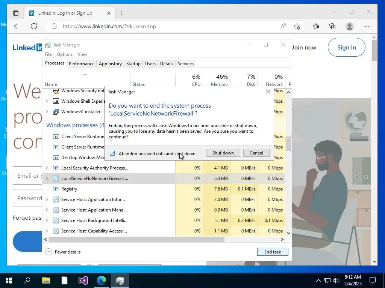The width and height of the screenshot is (385, 288).
Task: Click LinkedIn Sign in button
Action: [346, 47]
